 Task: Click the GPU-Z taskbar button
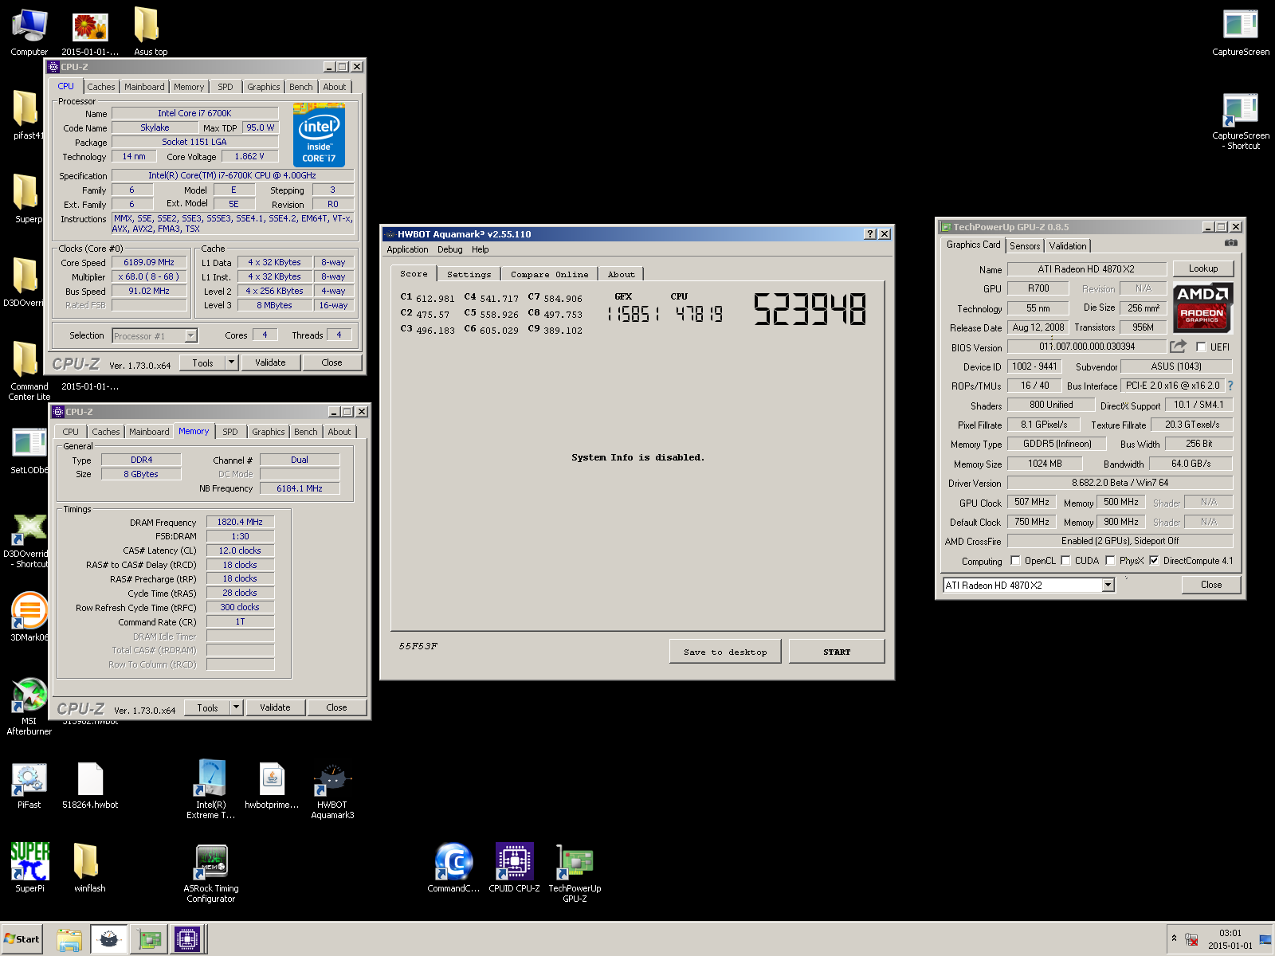click(149, 939)
